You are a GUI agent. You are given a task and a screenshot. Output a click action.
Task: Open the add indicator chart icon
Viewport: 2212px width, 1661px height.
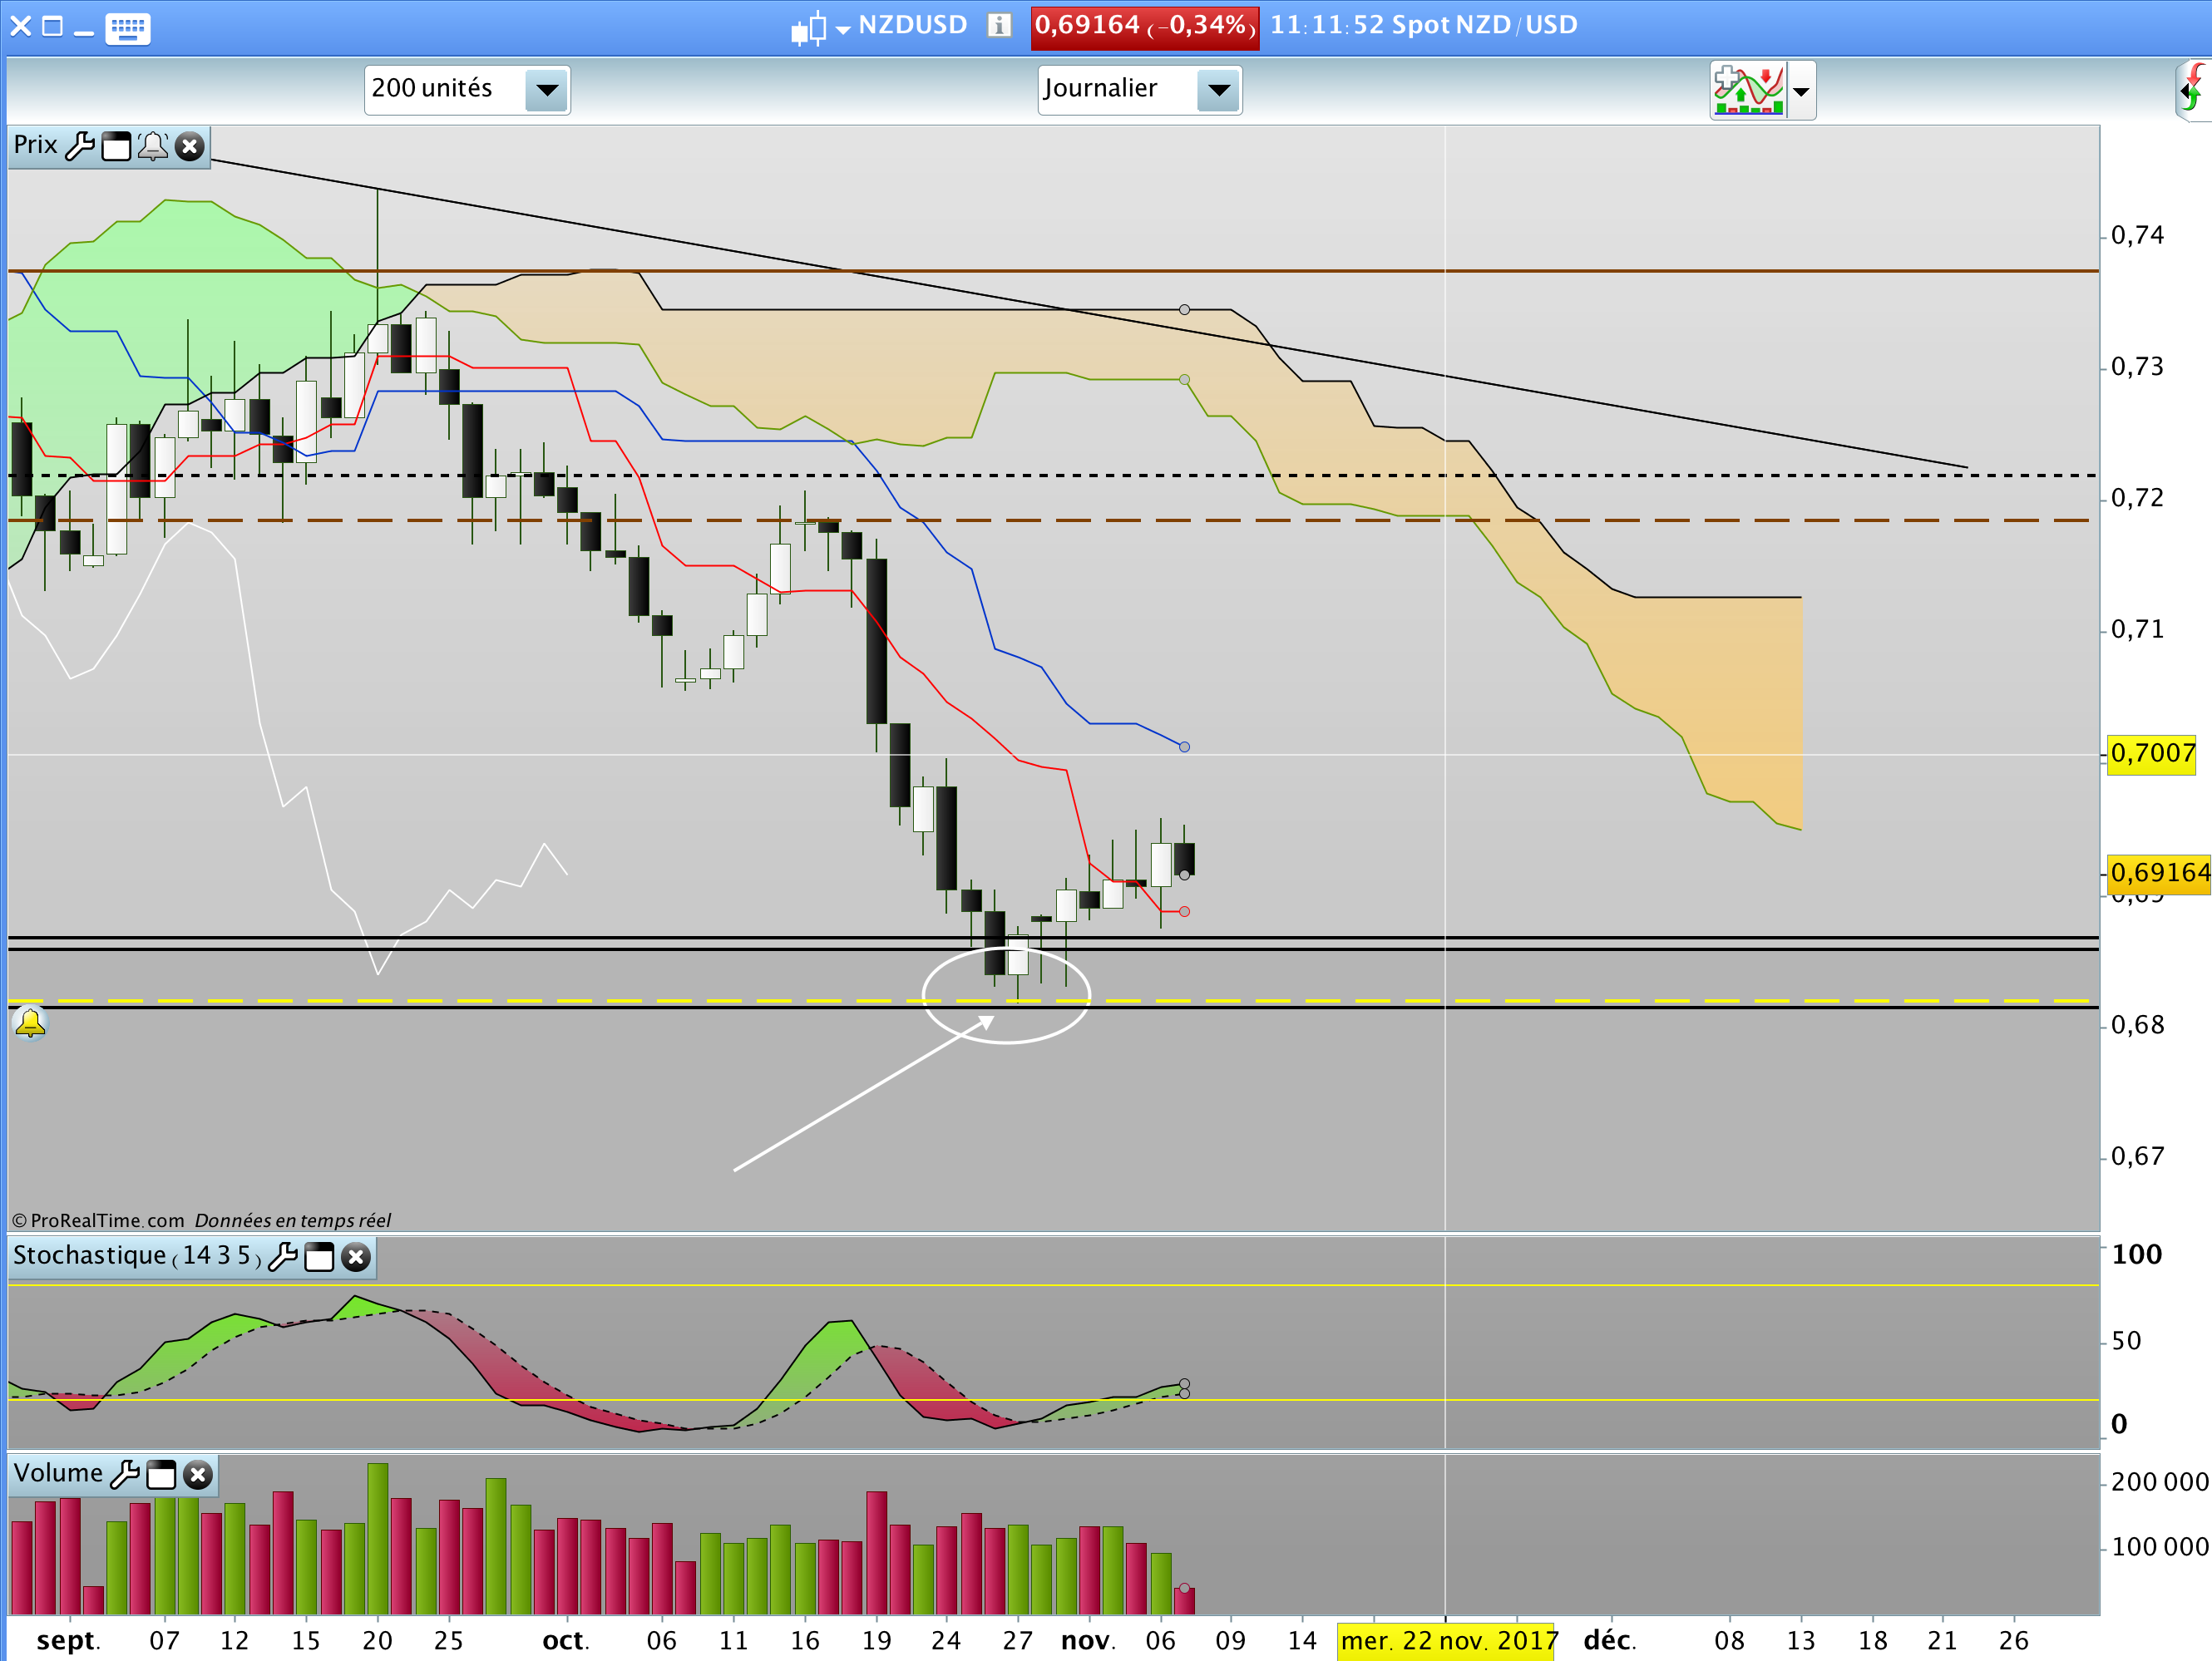pos(1747,90)
